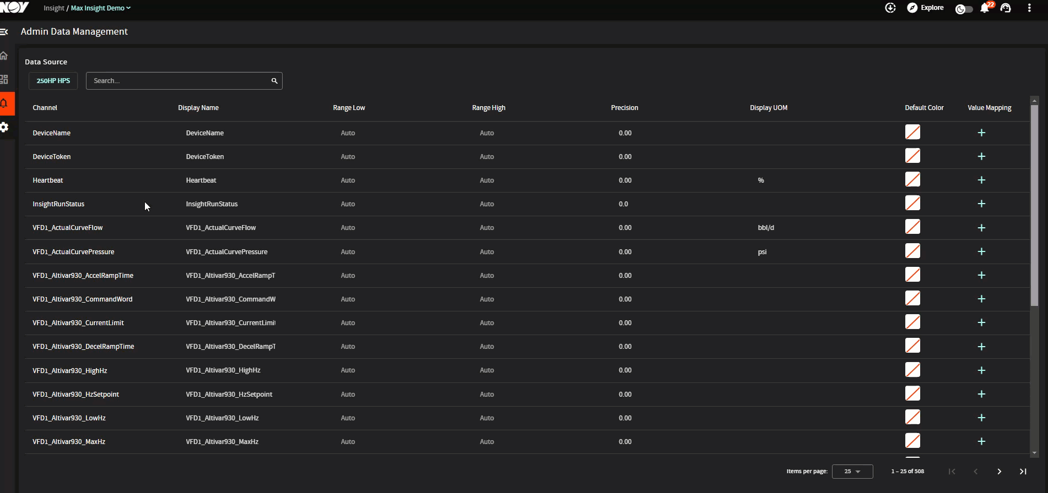Open the Settings gear in sidebar
Viewport: 1048px width, 493px height.
[x=4, y=127]
